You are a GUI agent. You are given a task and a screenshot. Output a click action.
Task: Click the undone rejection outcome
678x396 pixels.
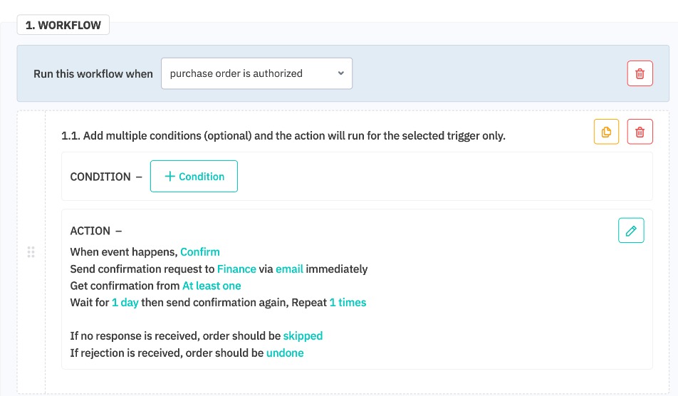(285, 353)
